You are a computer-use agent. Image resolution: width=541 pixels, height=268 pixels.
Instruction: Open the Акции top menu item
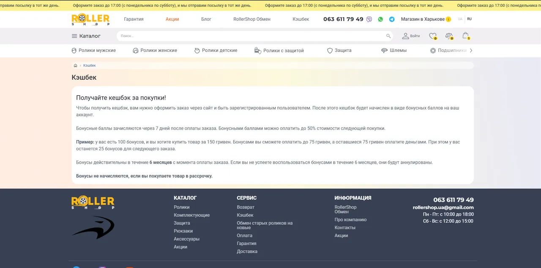coord(172,19)
